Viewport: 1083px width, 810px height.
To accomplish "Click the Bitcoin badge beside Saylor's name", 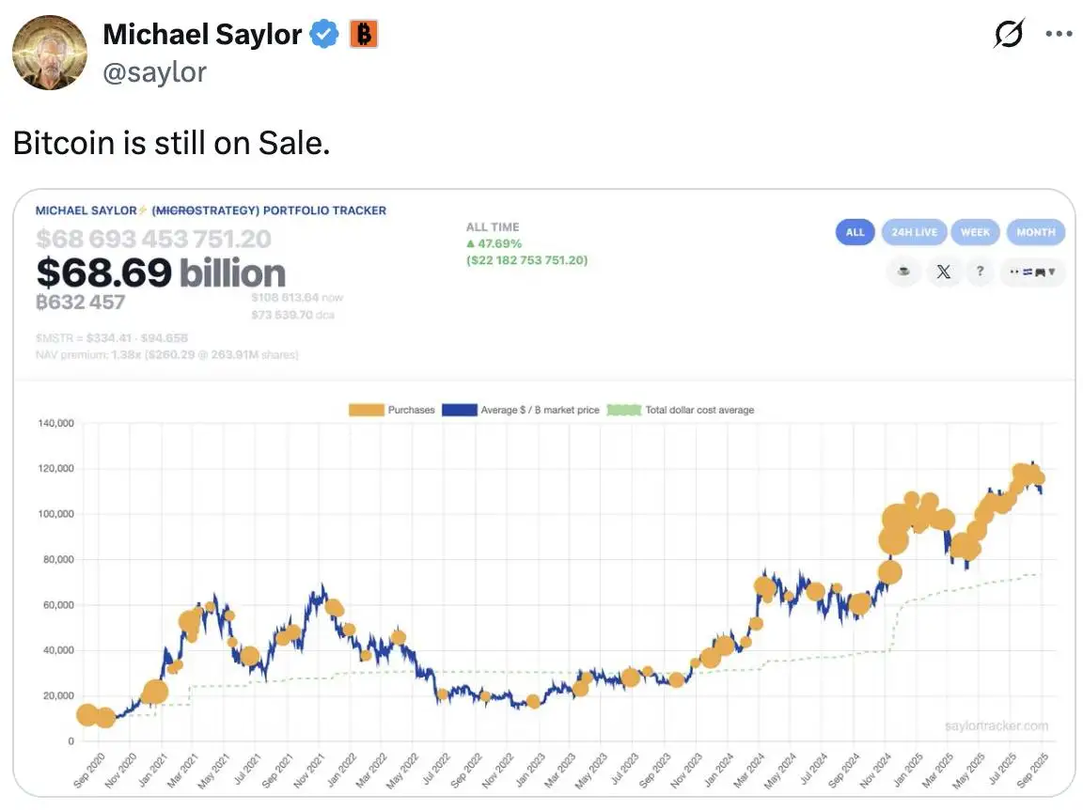I will pos(364,34).
